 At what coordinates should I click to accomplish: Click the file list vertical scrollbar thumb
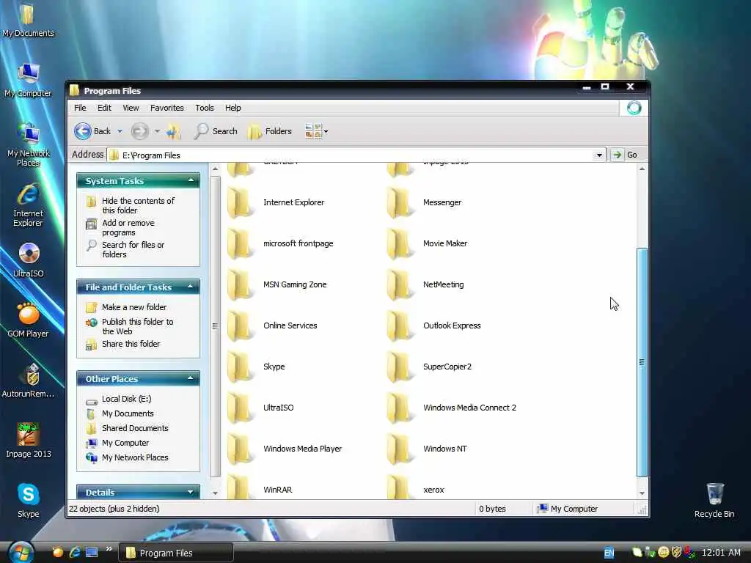click(x=642, y=362)
